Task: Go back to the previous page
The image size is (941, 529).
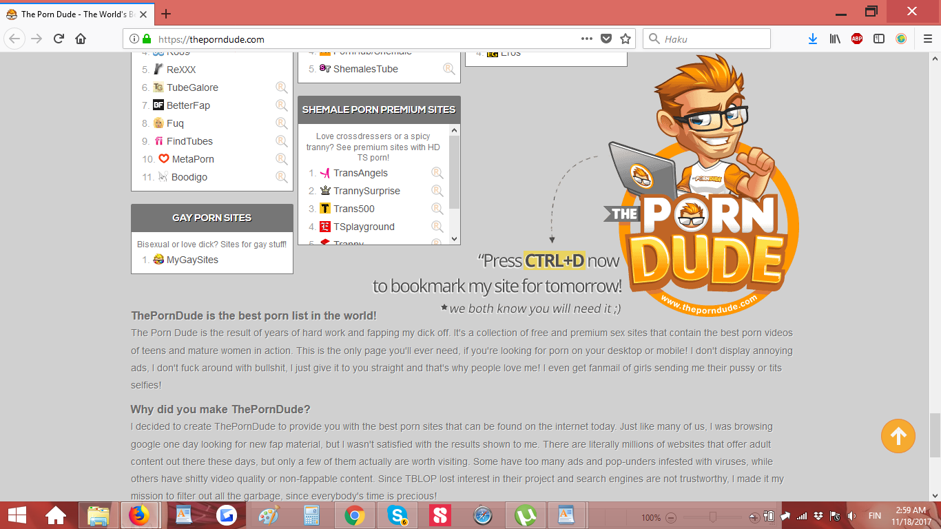Action: click(15, 39)
